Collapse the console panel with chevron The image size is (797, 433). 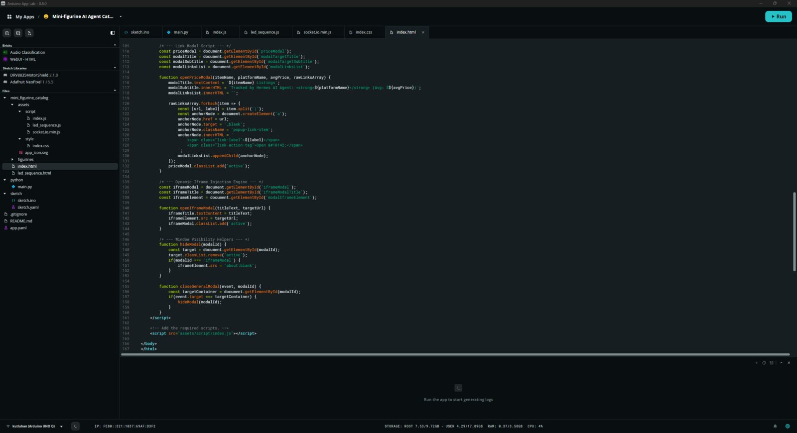[781, 363]
